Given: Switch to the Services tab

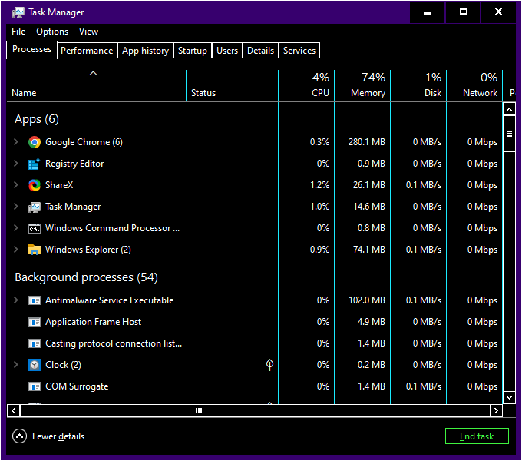Looking at the screenshot, I should coord(299,51).
